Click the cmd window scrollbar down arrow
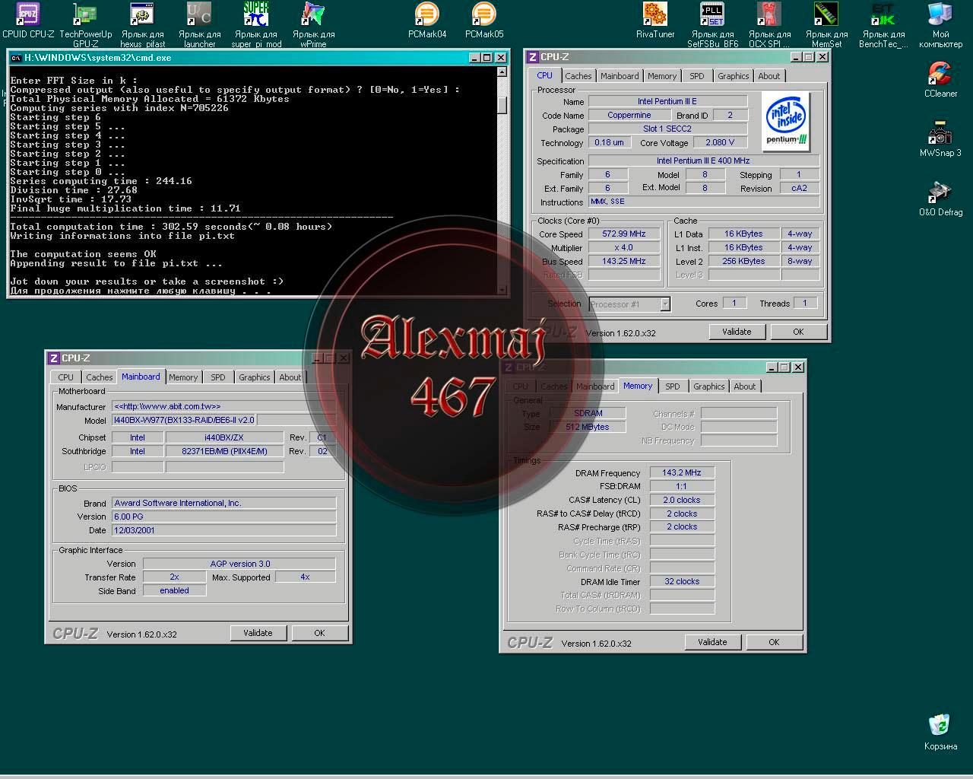The height and width of the screenshot is (779, 973). pos(502,290)
